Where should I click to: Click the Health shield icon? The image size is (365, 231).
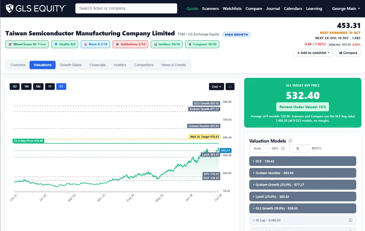(x=56, y=44)
